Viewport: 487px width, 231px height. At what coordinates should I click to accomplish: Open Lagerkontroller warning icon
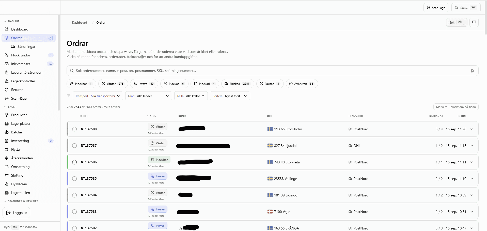pyautogui.click(x=7, y=81)
